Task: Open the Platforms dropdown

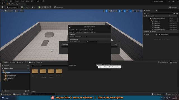Action: [x=58, y=7]
